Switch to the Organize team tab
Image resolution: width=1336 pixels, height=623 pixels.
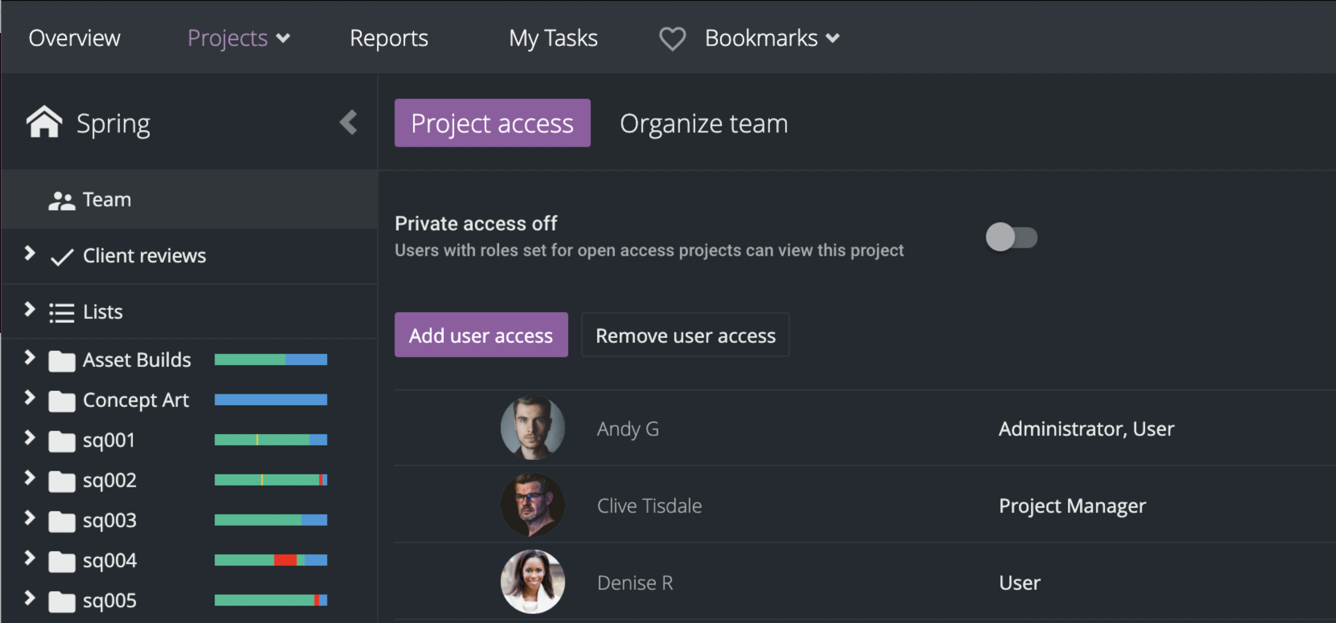coord(703,123)
